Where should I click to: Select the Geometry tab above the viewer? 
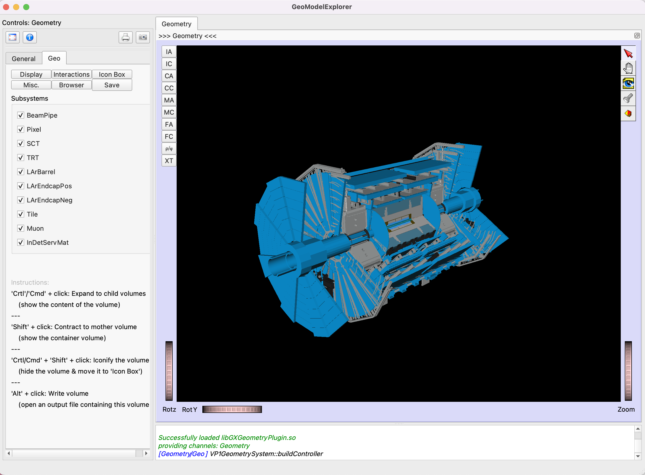point(176,24)
